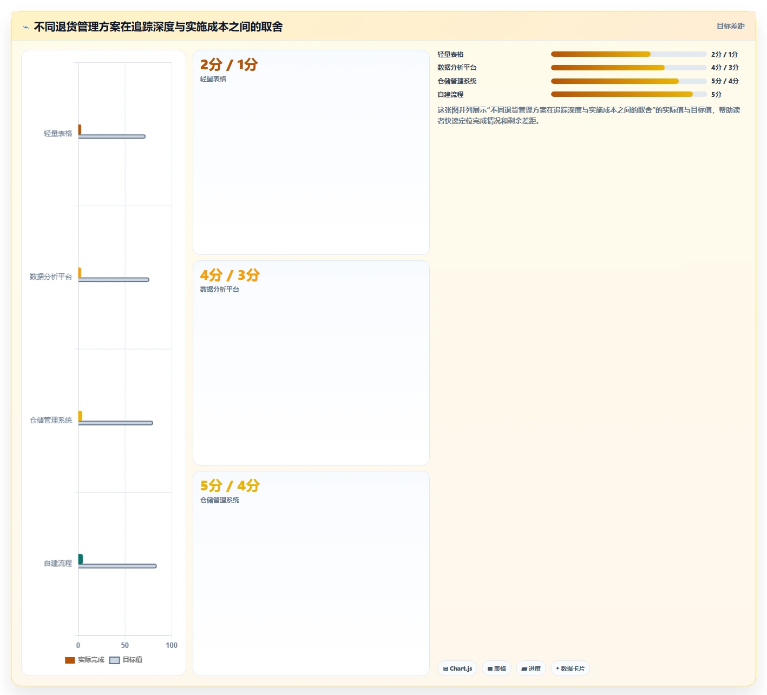This screenshot has width=767, height=695.
Task: Click the Chart.js tag chip
Action: (457, 668)
